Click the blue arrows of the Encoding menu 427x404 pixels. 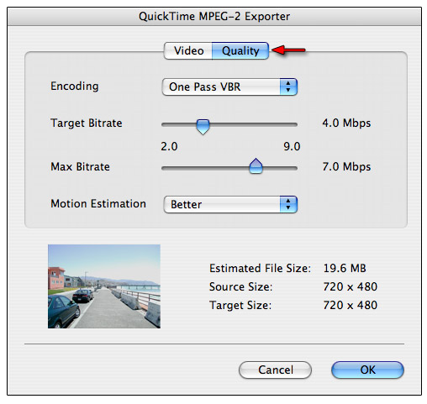pyautogui.click(x=288, y=87)
